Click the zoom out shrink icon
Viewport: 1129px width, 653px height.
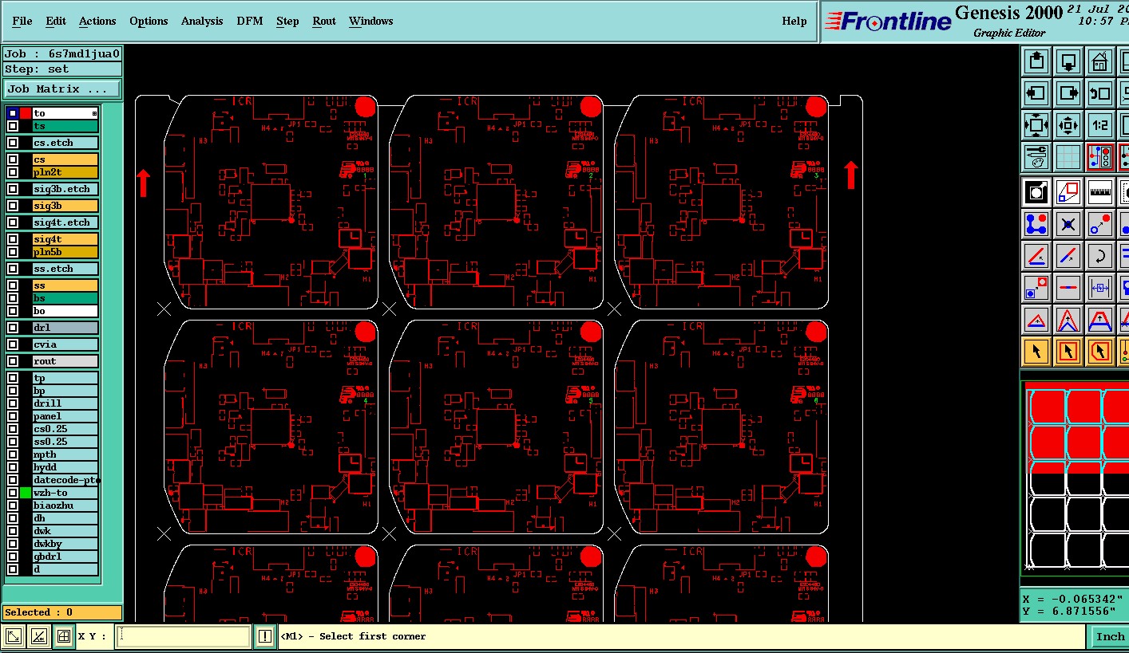tap(1068, 125)
